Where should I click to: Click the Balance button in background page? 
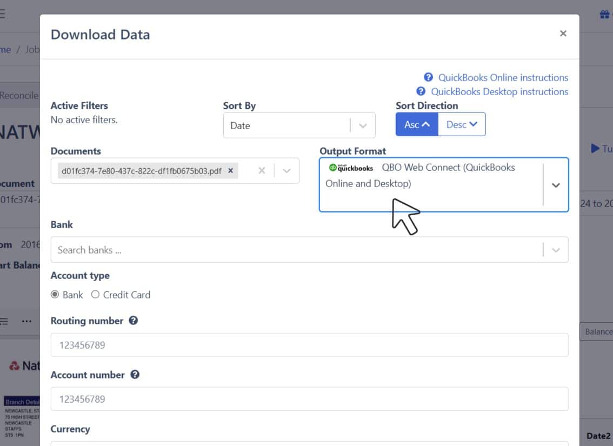(x=597, y=331)
